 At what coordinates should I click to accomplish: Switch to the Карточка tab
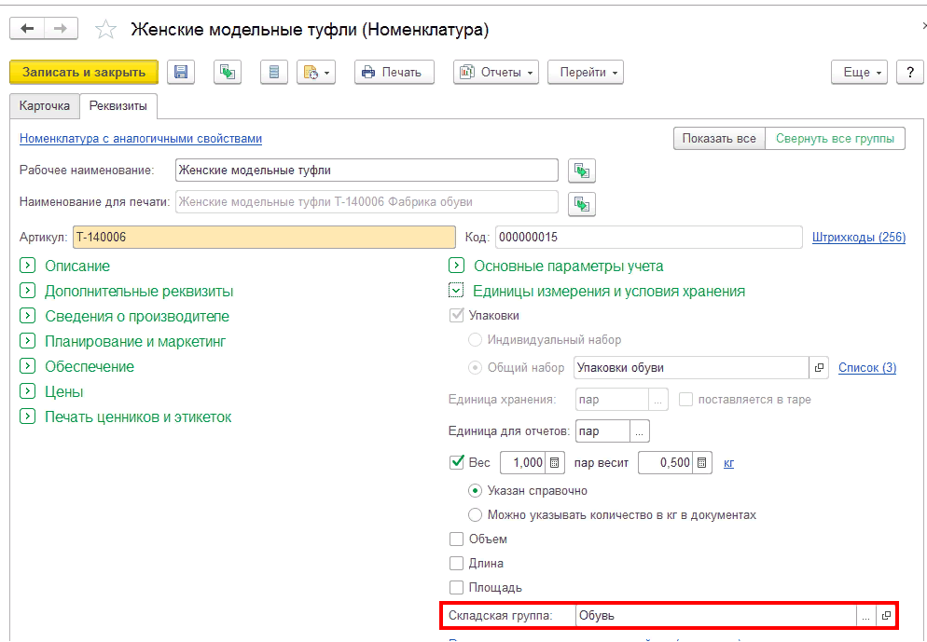45,106
